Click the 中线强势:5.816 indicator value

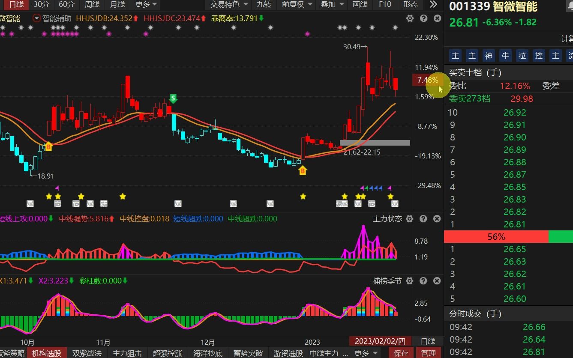pyautogui.click(x=84, y=219)
